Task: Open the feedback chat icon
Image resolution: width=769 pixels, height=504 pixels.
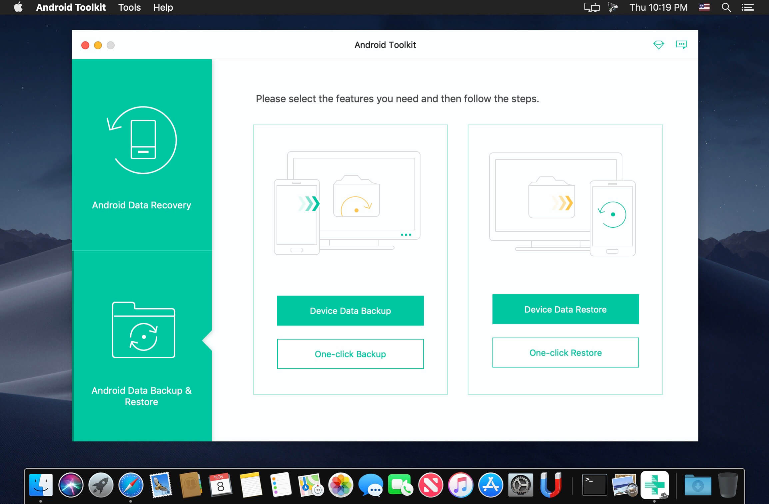Action: (681, 45)
